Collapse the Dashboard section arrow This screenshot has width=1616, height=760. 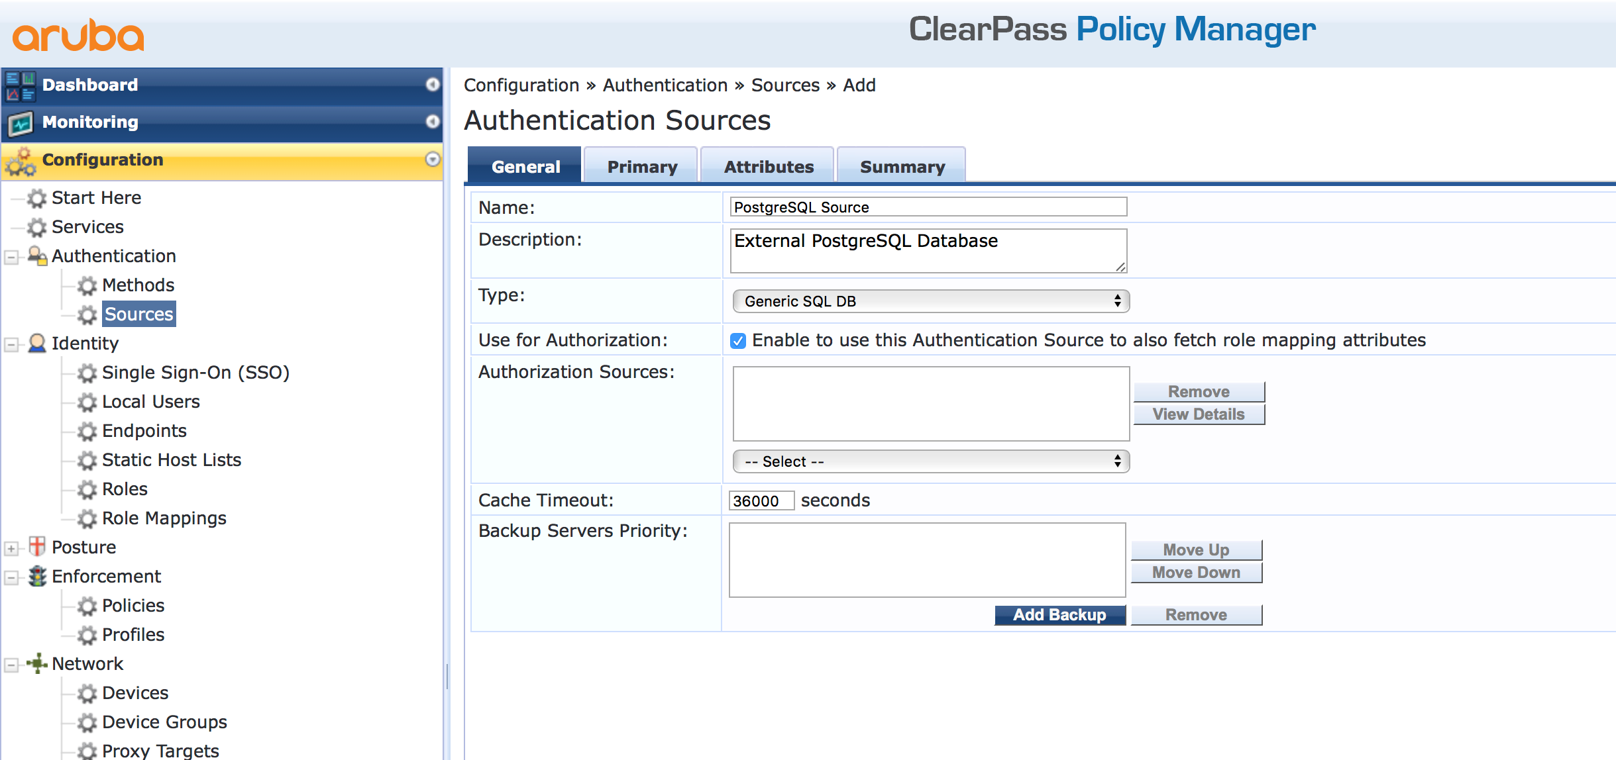pos(433,85)
